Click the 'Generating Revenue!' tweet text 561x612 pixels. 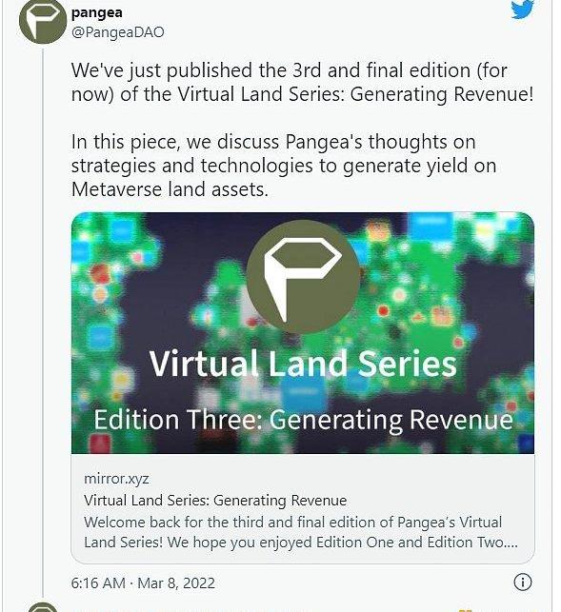tap(442, 94)
